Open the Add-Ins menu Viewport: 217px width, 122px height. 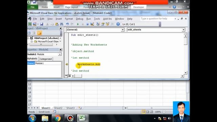pyautogui.click(x=107, y=19)
